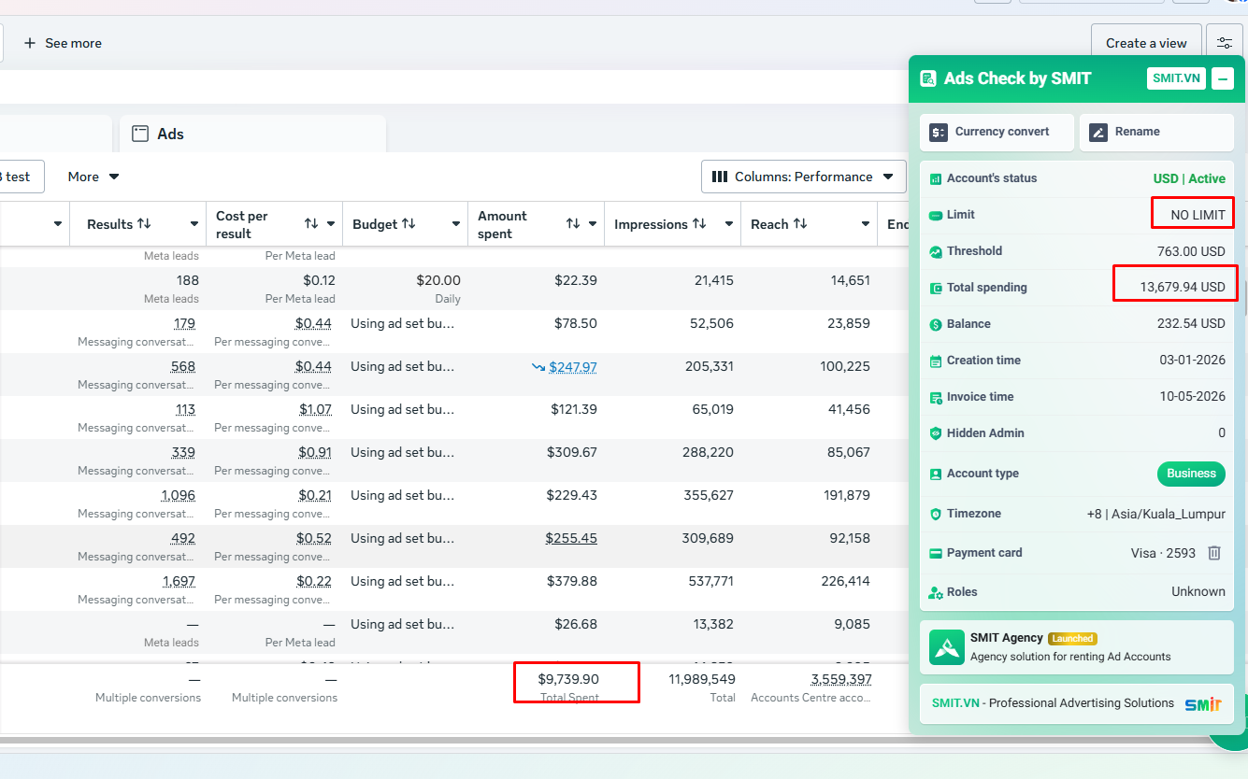Click the $9,739.90 total spent value
The width and height of the screenshot is (1248, 779).
pyautogui.click(x=568, y=679)
